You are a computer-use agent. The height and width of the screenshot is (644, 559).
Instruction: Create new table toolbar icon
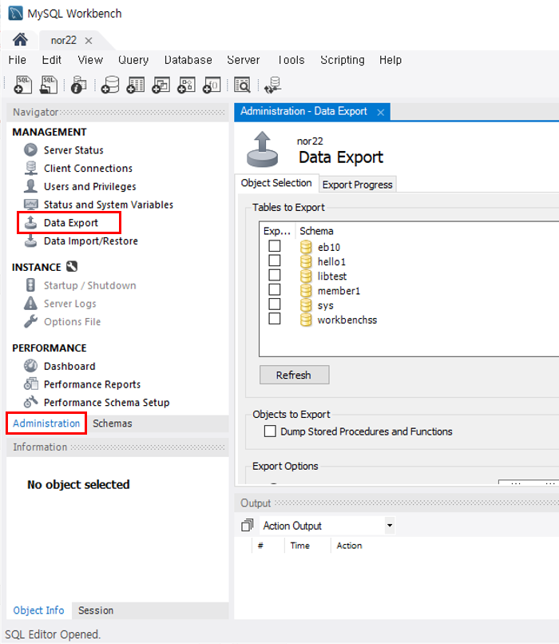pos(136,85)
